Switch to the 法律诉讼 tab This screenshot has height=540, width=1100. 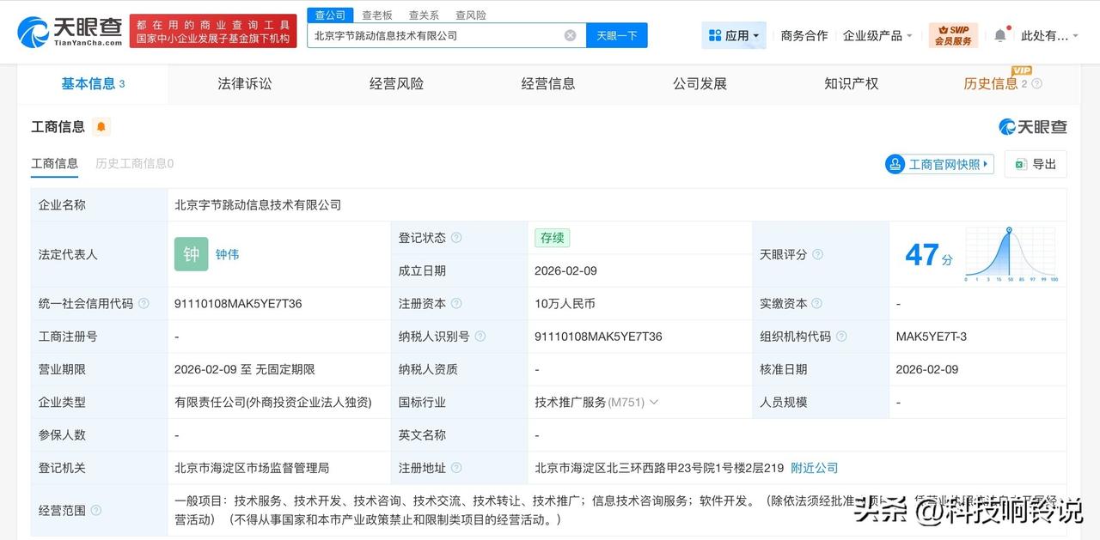tap(244, 83)
